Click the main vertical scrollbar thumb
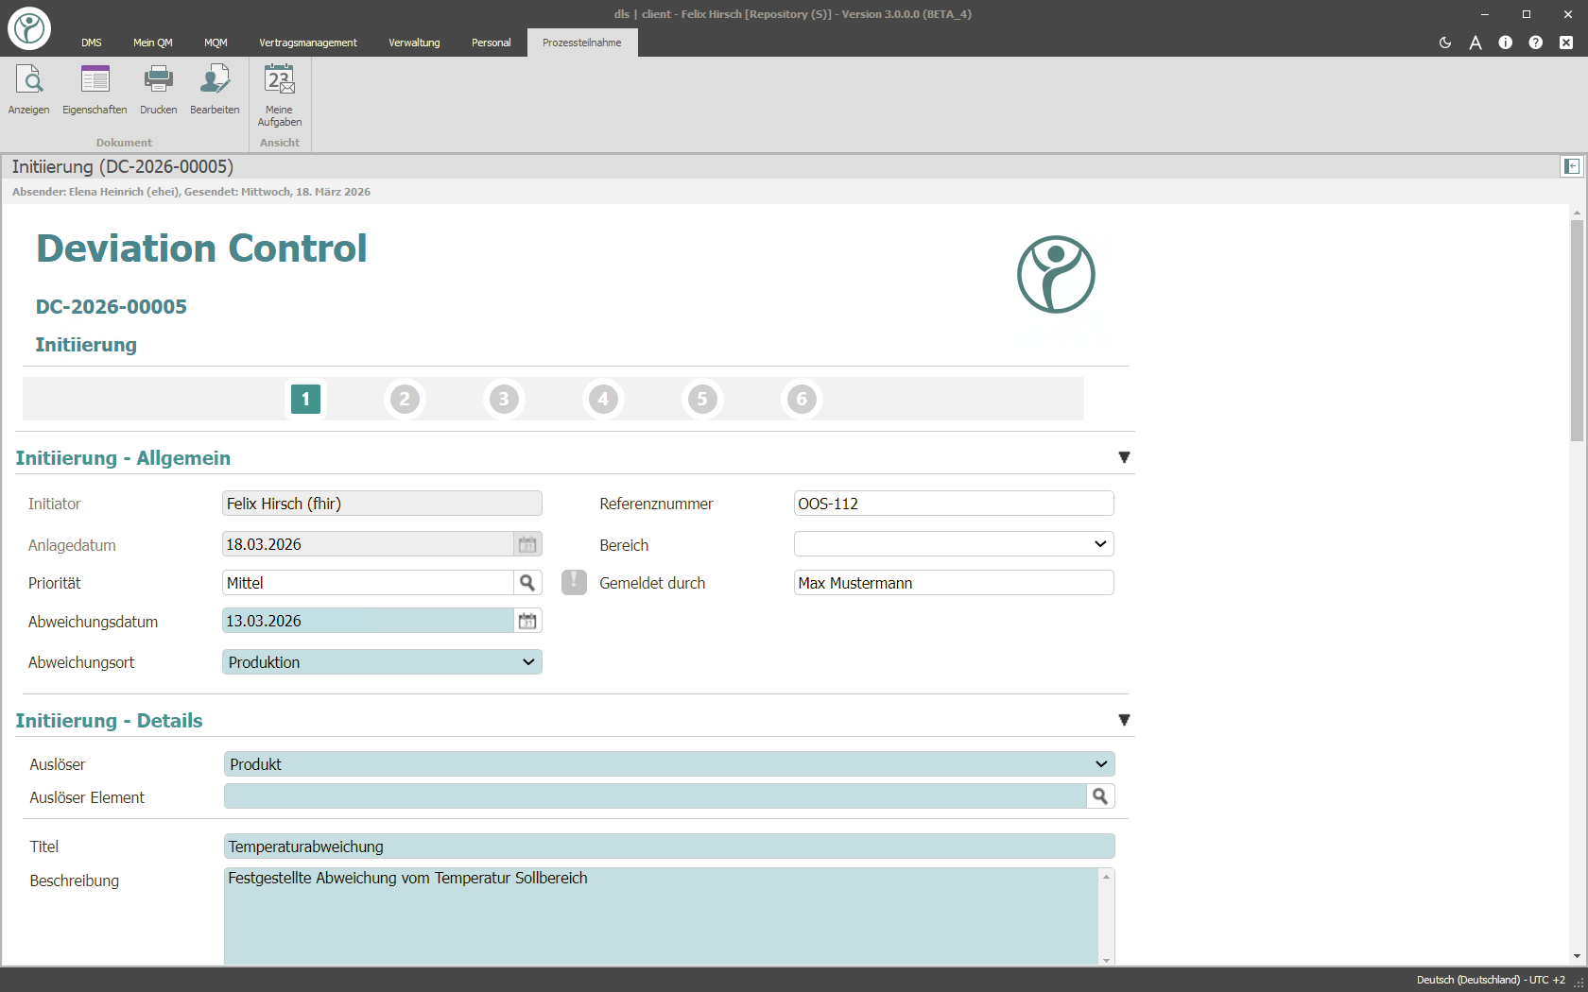 pyautogui.click(x=1577, y=331)
